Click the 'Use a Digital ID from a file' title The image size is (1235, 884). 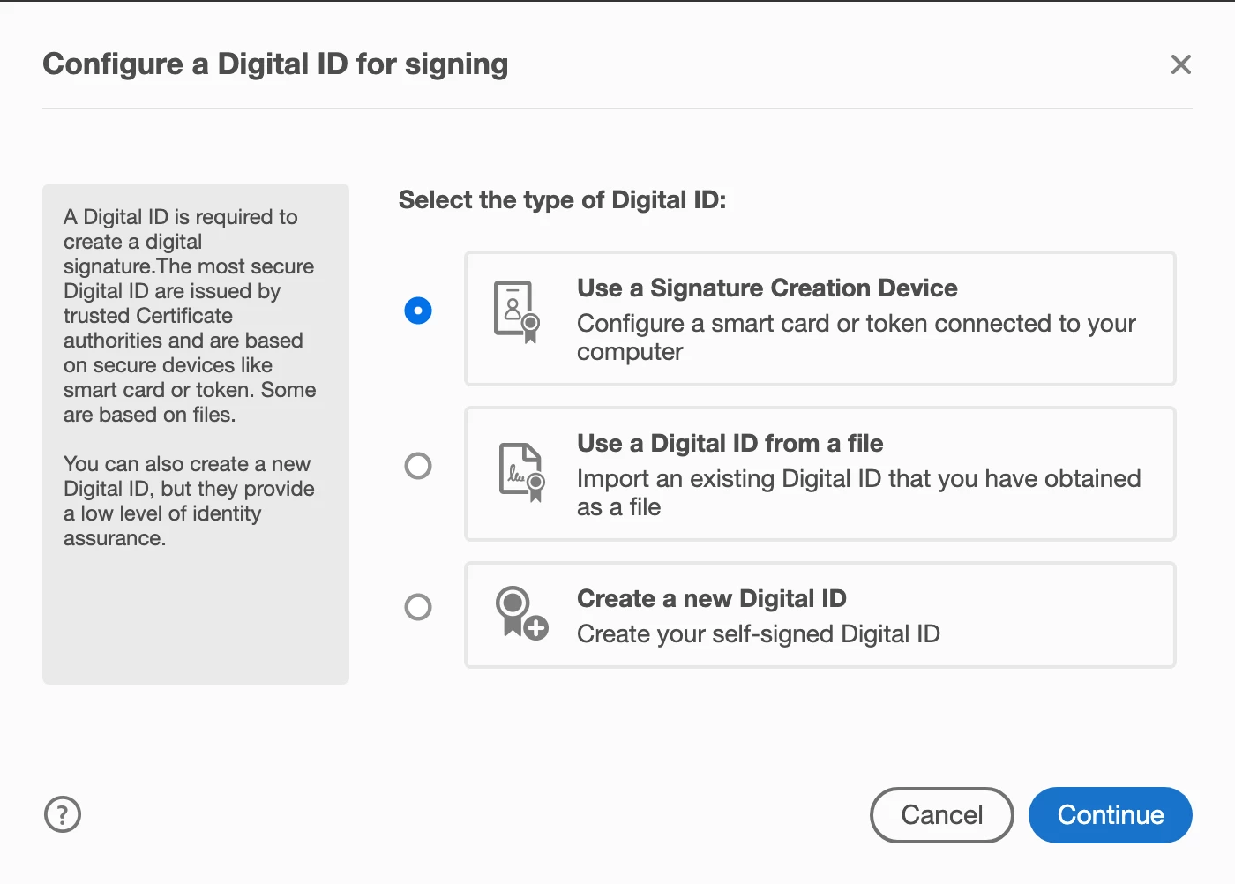coord(730,444)
